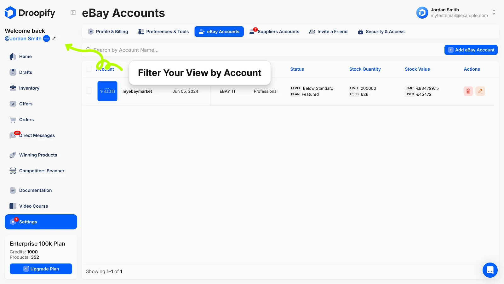Image resolution: width=504 pixels, height=284 pixels.
Task: Open the live chat bubble widget
Action: [490, 270]
